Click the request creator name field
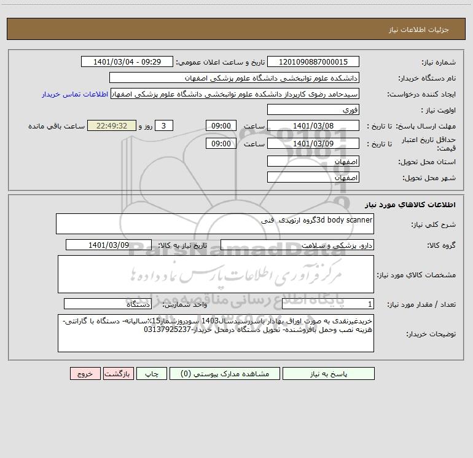This screenshot has width=473, height=458. [x=235, y=93]
